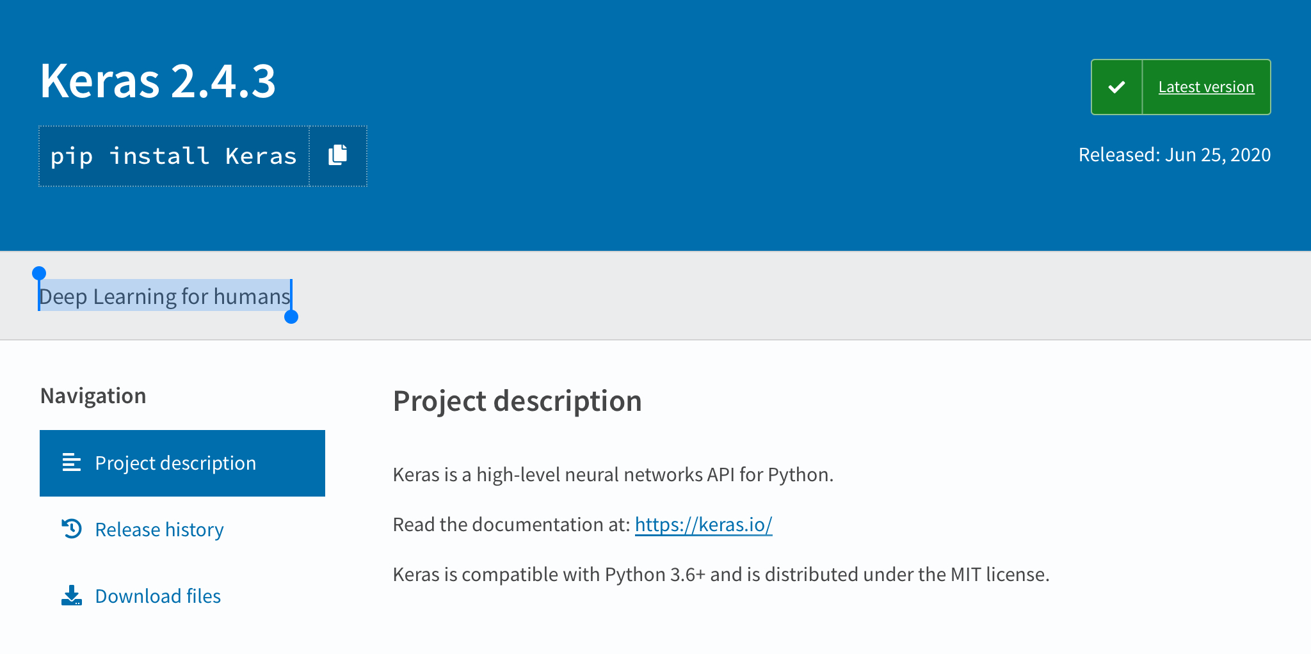The width and height of the screenshot is (1311, 654).
Task: Open the https://keras.io/ documentation link
Action: 703,525
